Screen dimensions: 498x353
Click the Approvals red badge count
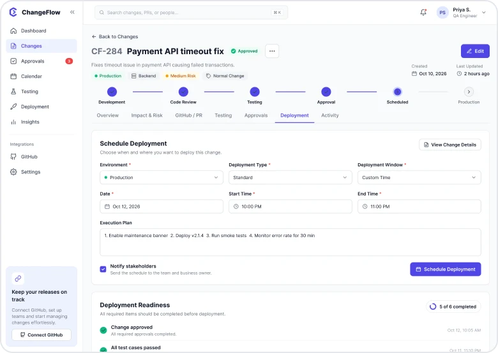(69, 61)
